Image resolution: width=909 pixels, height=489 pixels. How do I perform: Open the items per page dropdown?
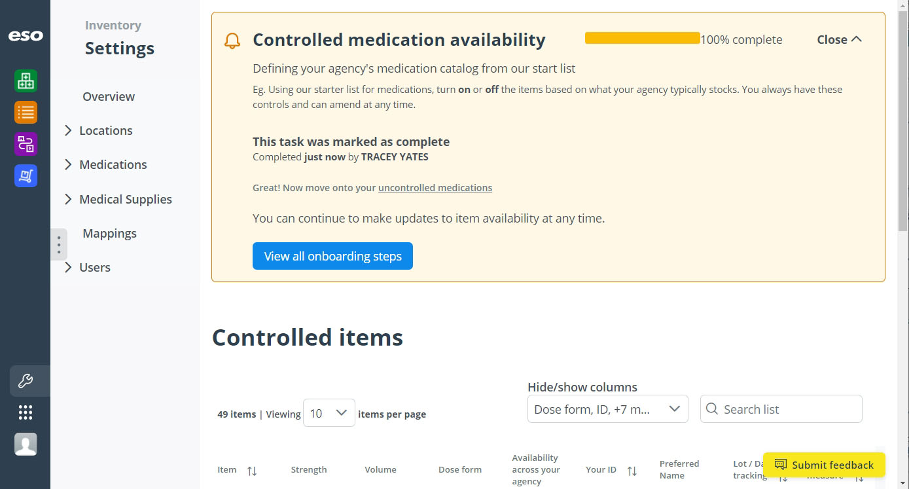(x=329, y=413)
